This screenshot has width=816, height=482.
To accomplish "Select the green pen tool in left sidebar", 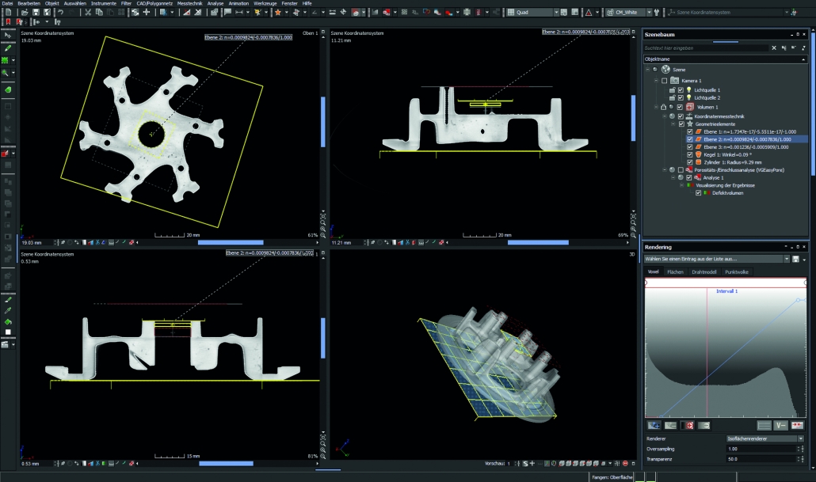I will tap(8, 48).
